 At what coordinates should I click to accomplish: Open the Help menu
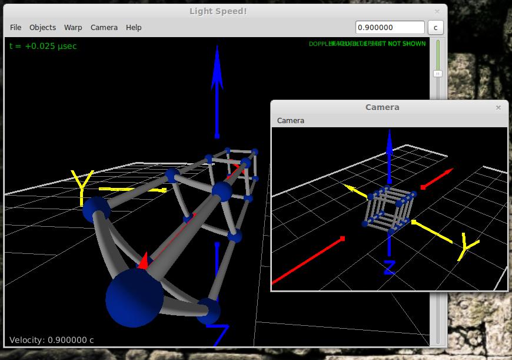pos(134,27)
